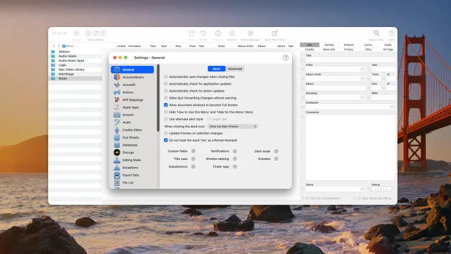The image size is (451, 254).
Task: Open the All Tags tab
Action: point(388,49)
